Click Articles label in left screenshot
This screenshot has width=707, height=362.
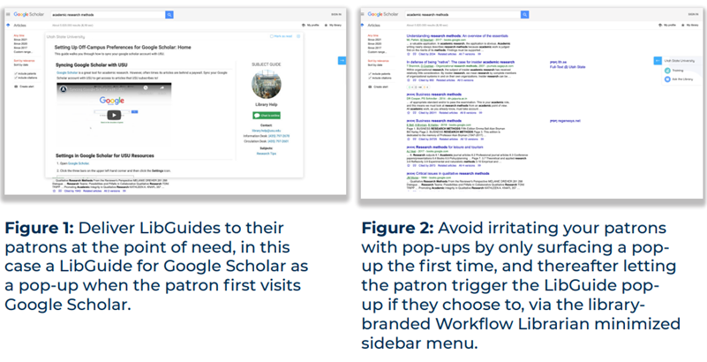coord(19,26)
